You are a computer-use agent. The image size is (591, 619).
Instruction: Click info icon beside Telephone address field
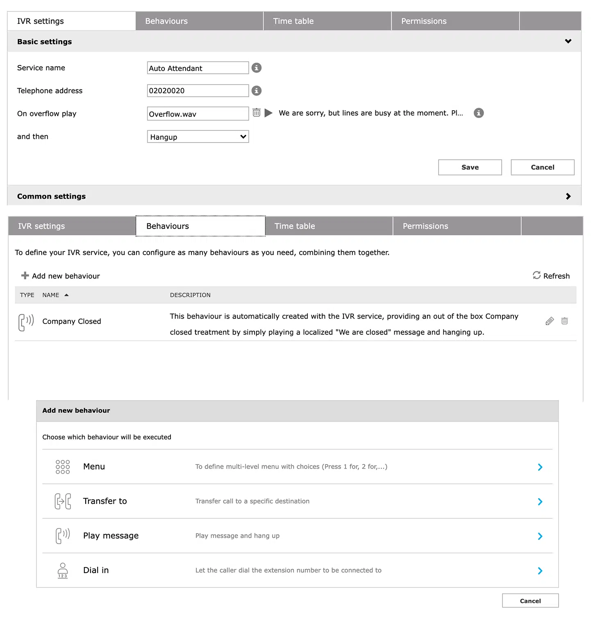pyautogui.click(x=256, y=91)
